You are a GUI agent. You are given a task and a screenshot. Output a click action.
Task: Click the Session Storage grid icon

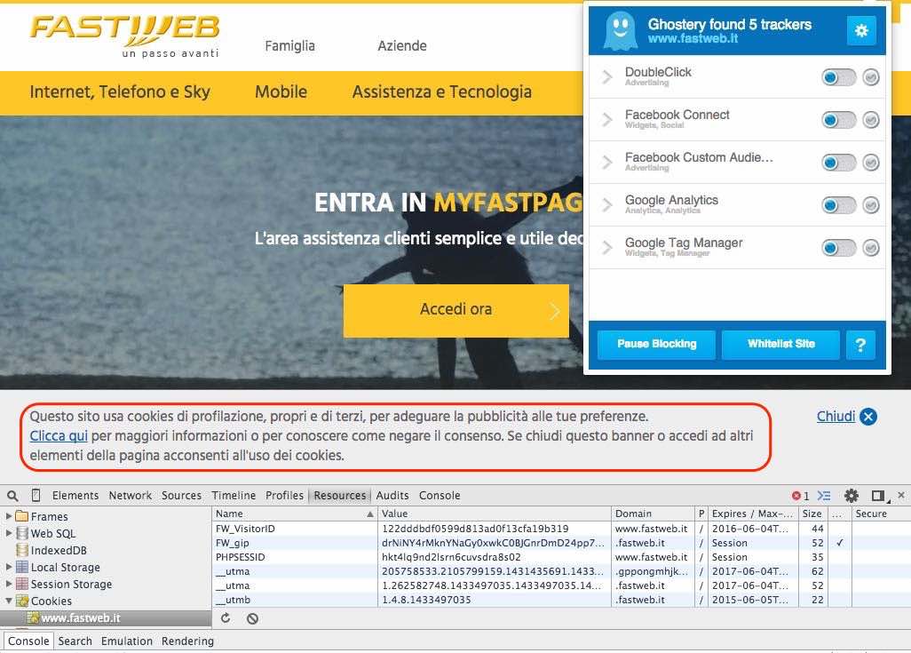pyautogui.click(x=22, y=584)
